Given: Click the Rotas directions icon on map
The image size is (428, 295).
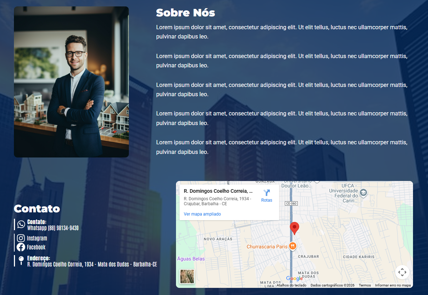Looking at the screenshot, I should tap(267, 193).
